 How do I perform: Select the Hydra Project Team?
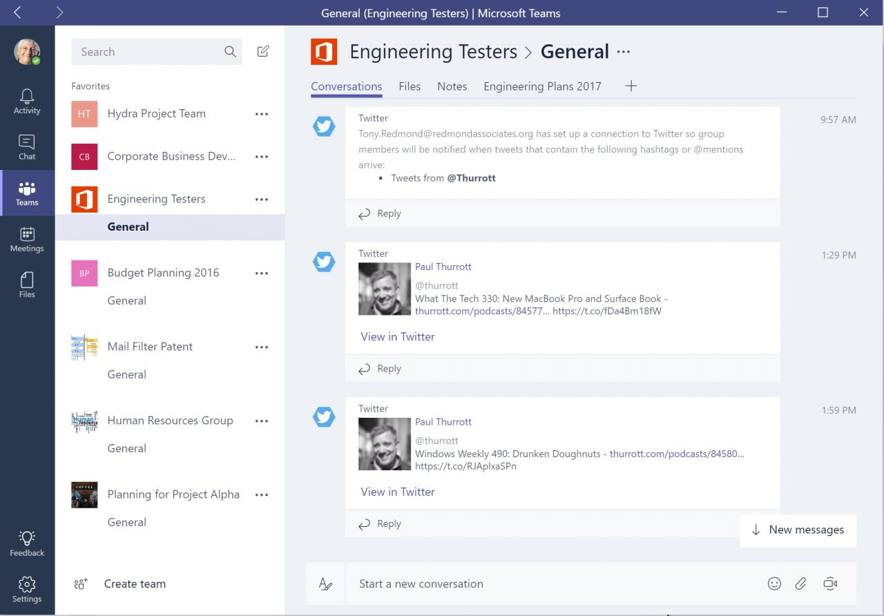click(156, 114)
